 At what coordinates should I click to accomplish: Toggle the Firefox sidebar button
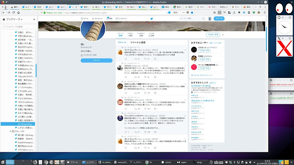pos(220,12)
